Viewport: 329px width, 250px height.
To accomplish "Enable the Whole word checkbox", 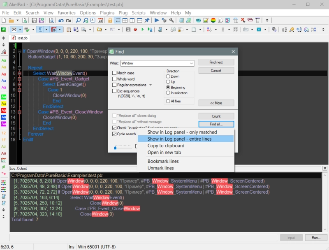I will (114, 79).
